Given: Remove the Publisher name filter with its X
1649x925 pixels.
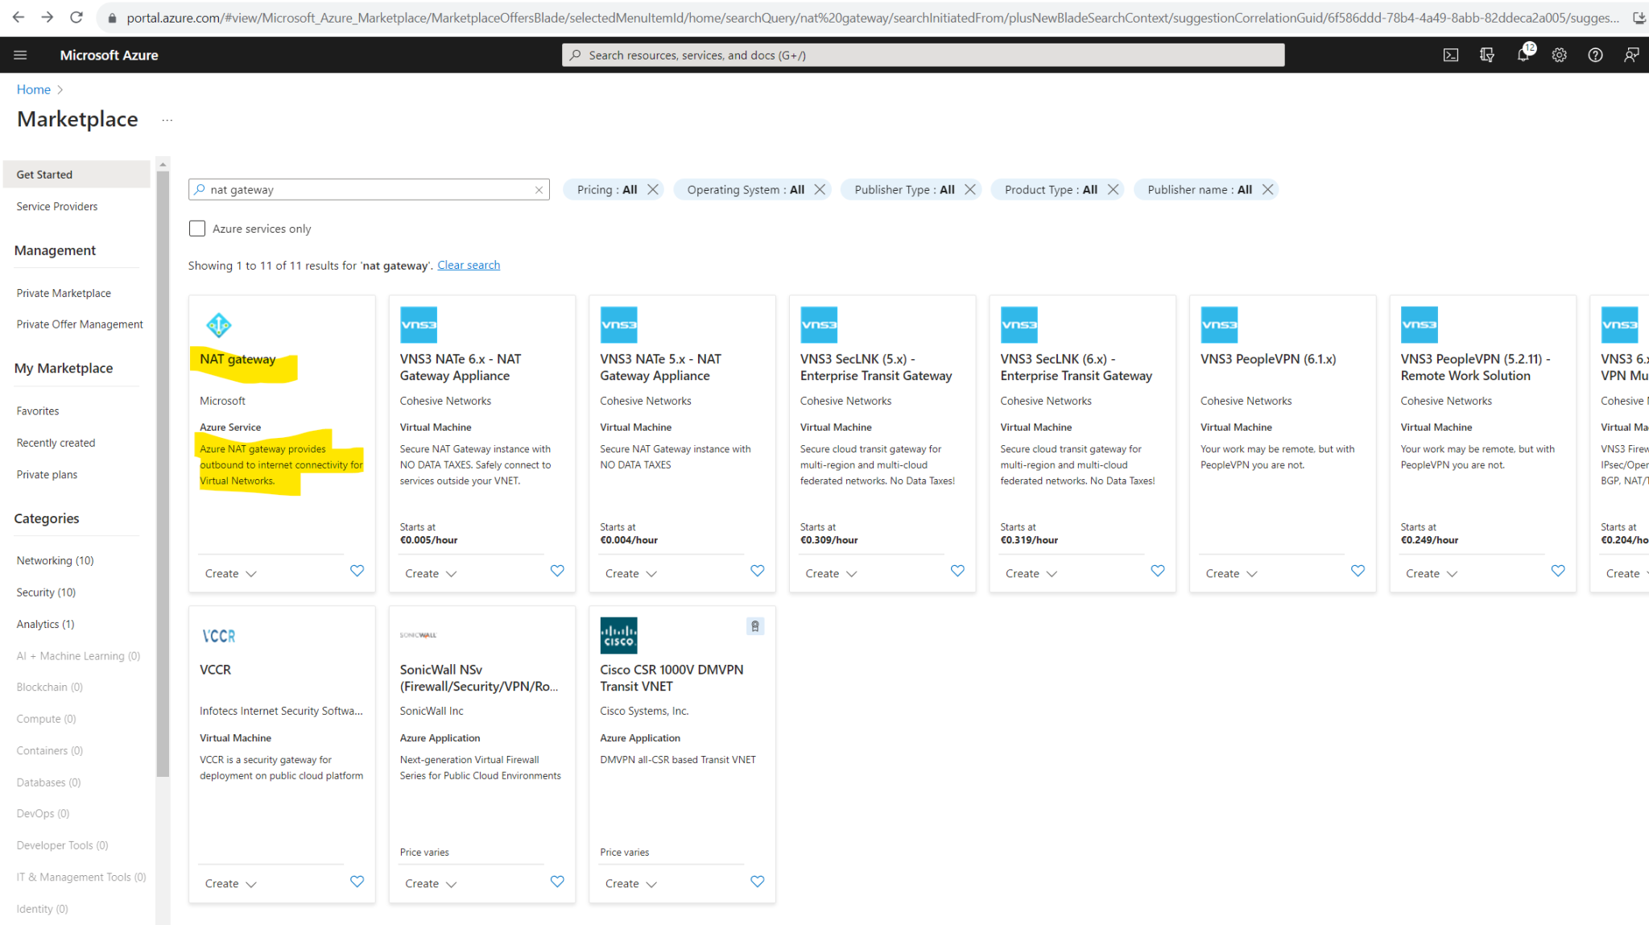Looking at the screenshot, I should click(x=1267, y=189).
